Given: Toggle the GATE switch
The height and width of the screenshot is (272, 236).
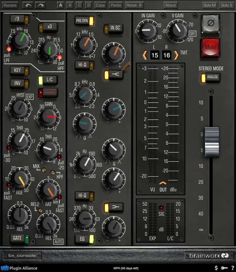Looking at the screenshot, I should click(x=19, y=239).
